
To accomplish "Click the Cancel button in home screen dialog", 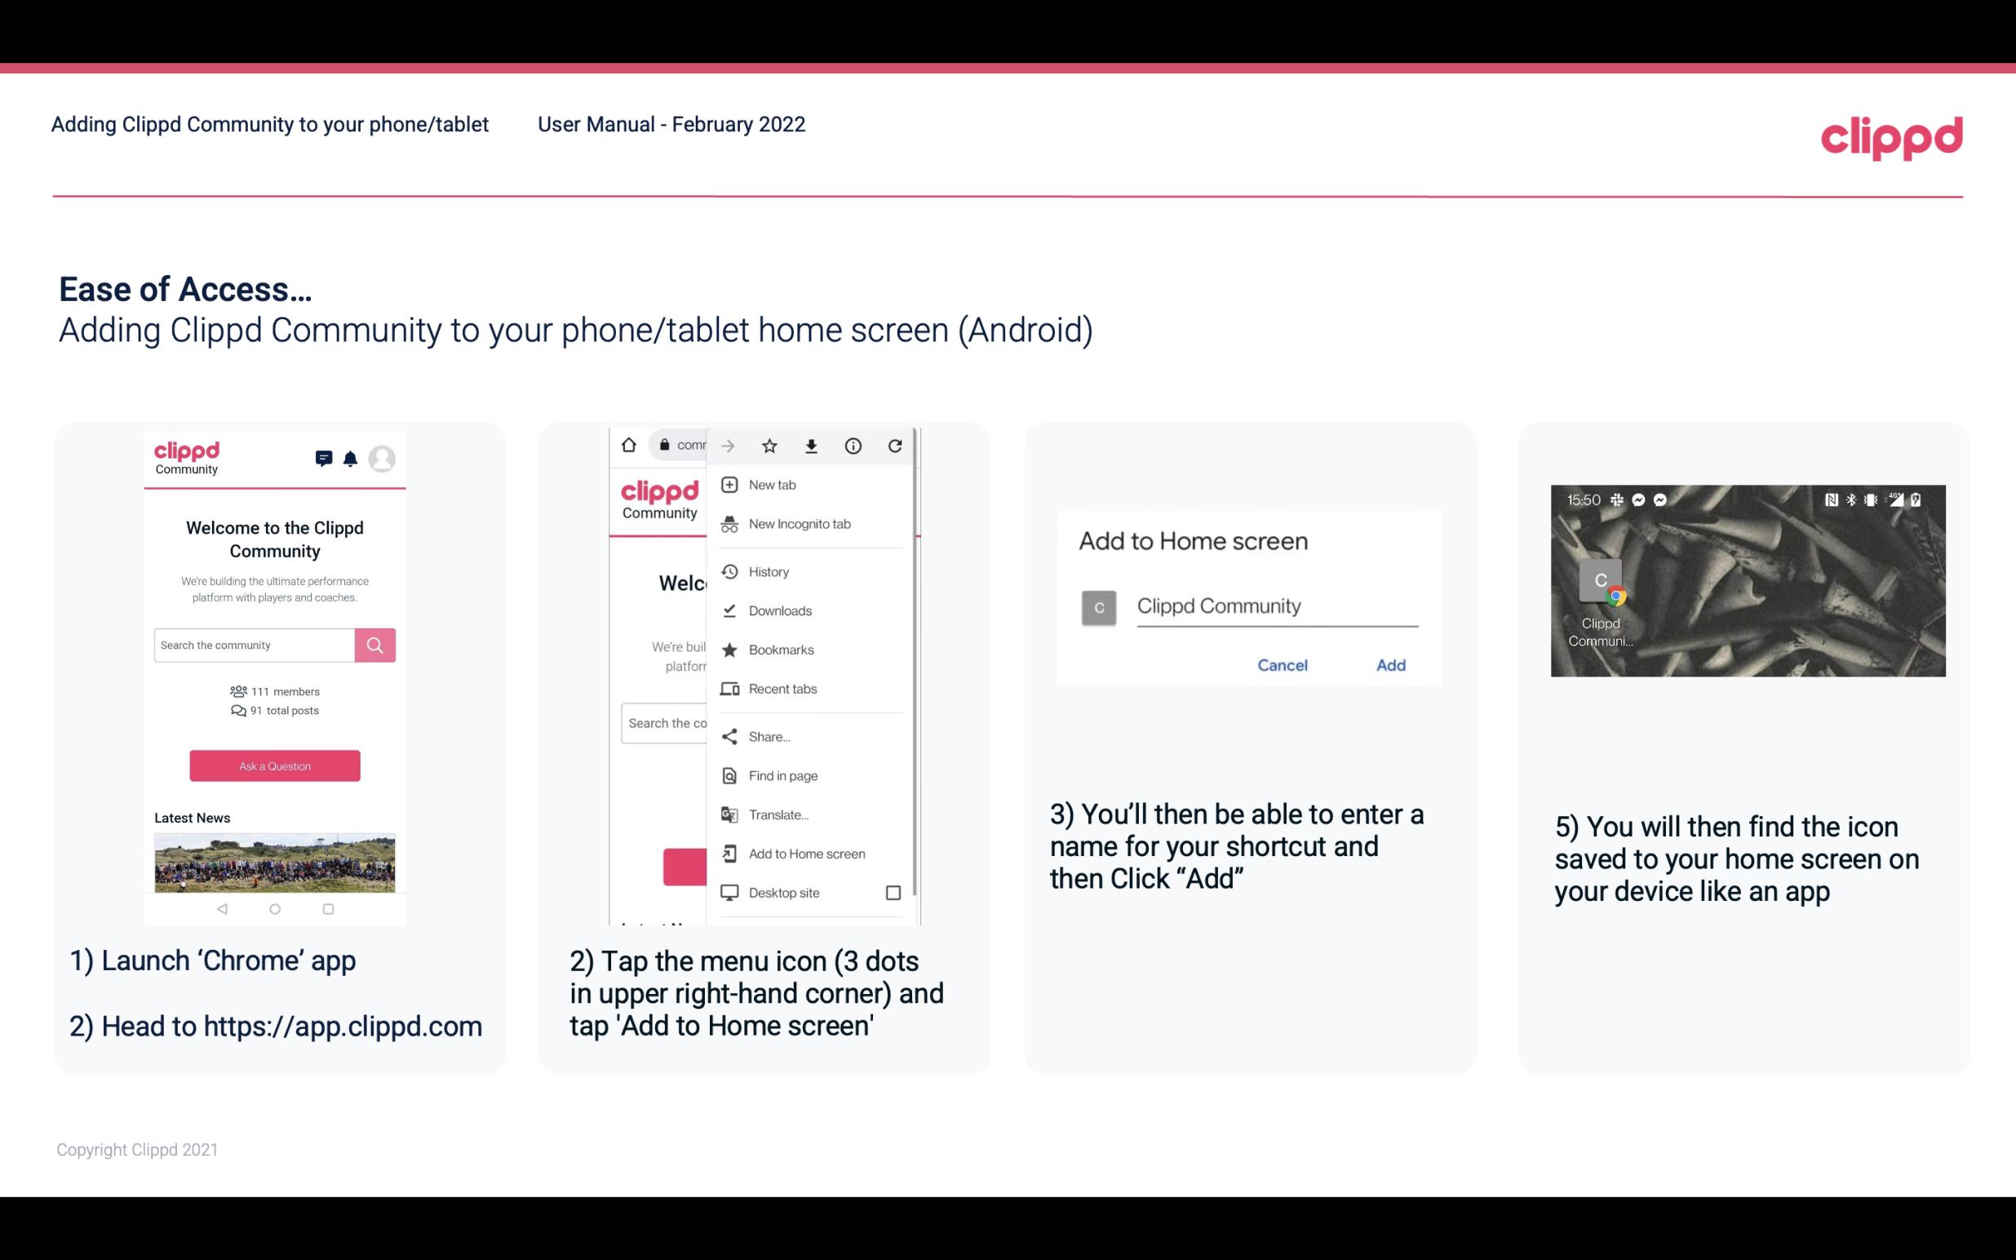I will 1282,665.
